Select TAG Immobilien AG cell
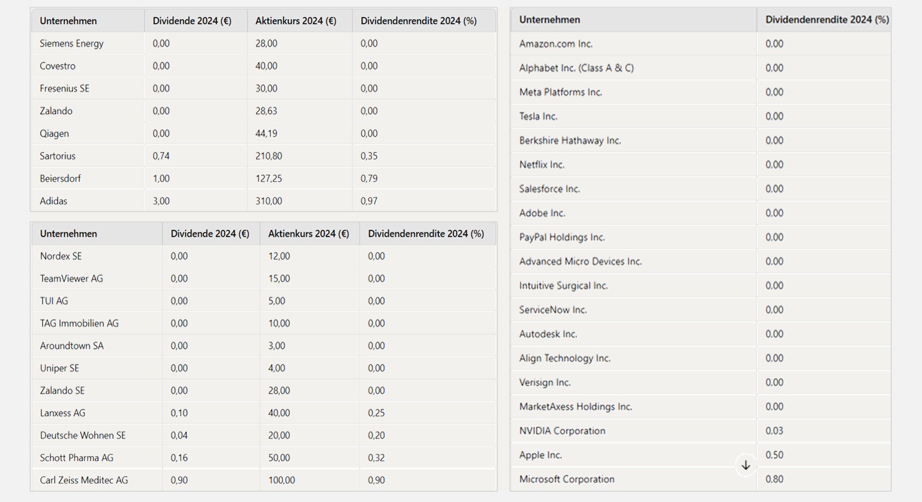This screenshot has height=502, width=922. coord(79,323)
